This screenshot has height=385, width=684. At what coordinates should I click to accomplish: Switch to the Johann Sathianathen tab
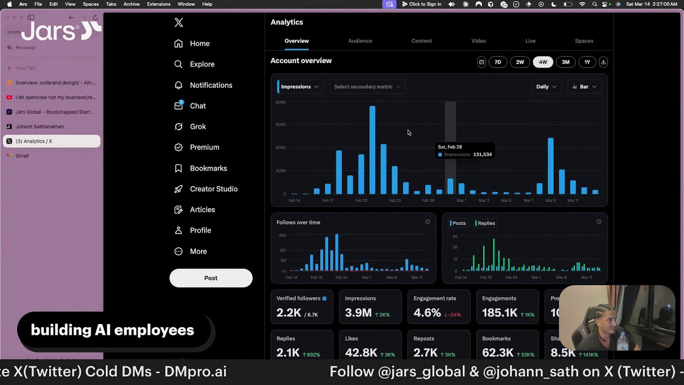point(51,127)
